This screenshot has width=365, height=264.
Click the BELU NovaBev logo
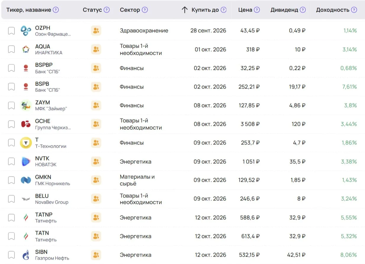[x=26, y=199]
